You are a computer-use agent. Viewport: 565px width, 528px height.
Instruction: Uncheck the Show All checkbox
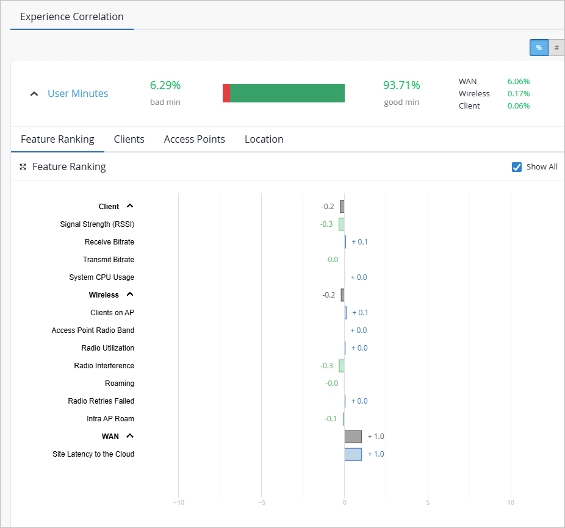(517, 167)
